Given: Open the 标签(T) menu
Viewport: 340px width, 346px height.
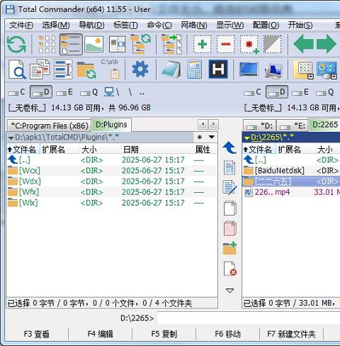Looking at the screenshot, I should (x=125, y=26).
